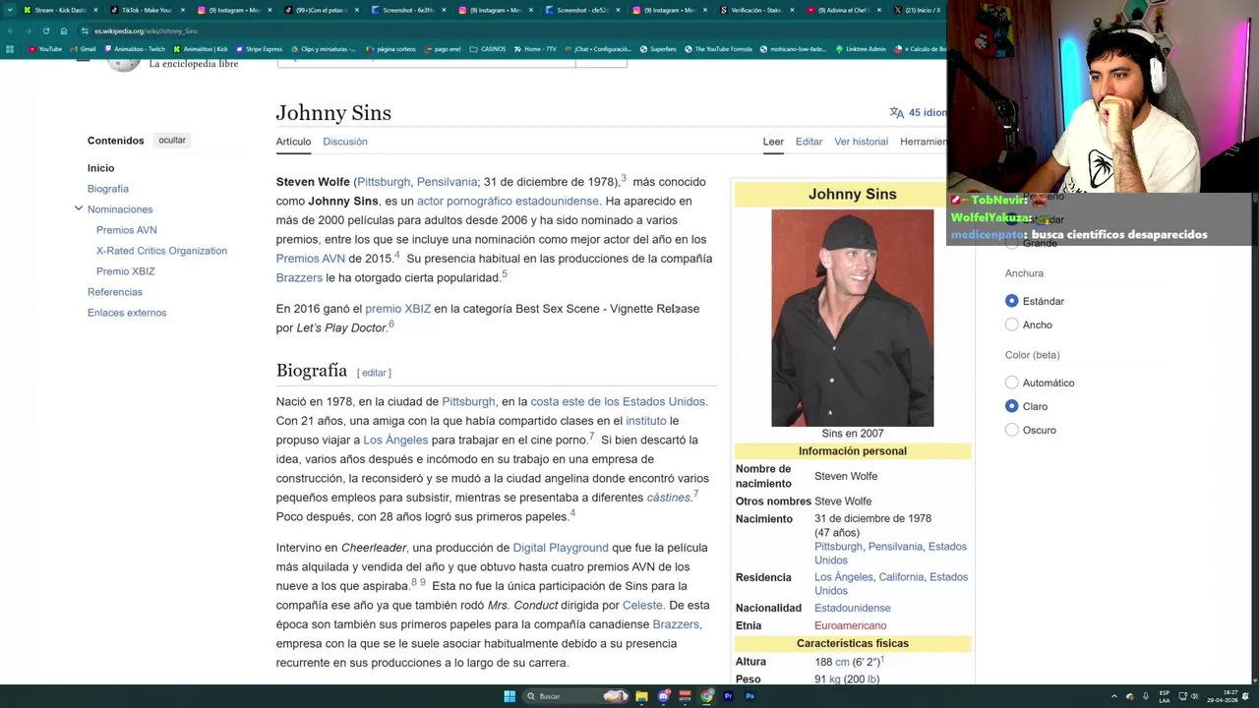Image resolution: width=1259 pixels, height=708 pixels.
Task: Open the CASINOS bookmark folder
Action: (488, 48)
